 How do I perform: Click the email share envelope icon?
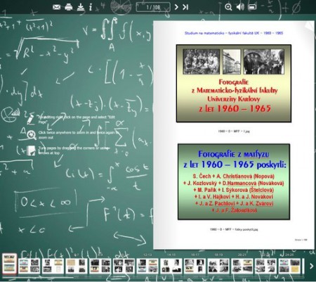click(x=56, y=7)
